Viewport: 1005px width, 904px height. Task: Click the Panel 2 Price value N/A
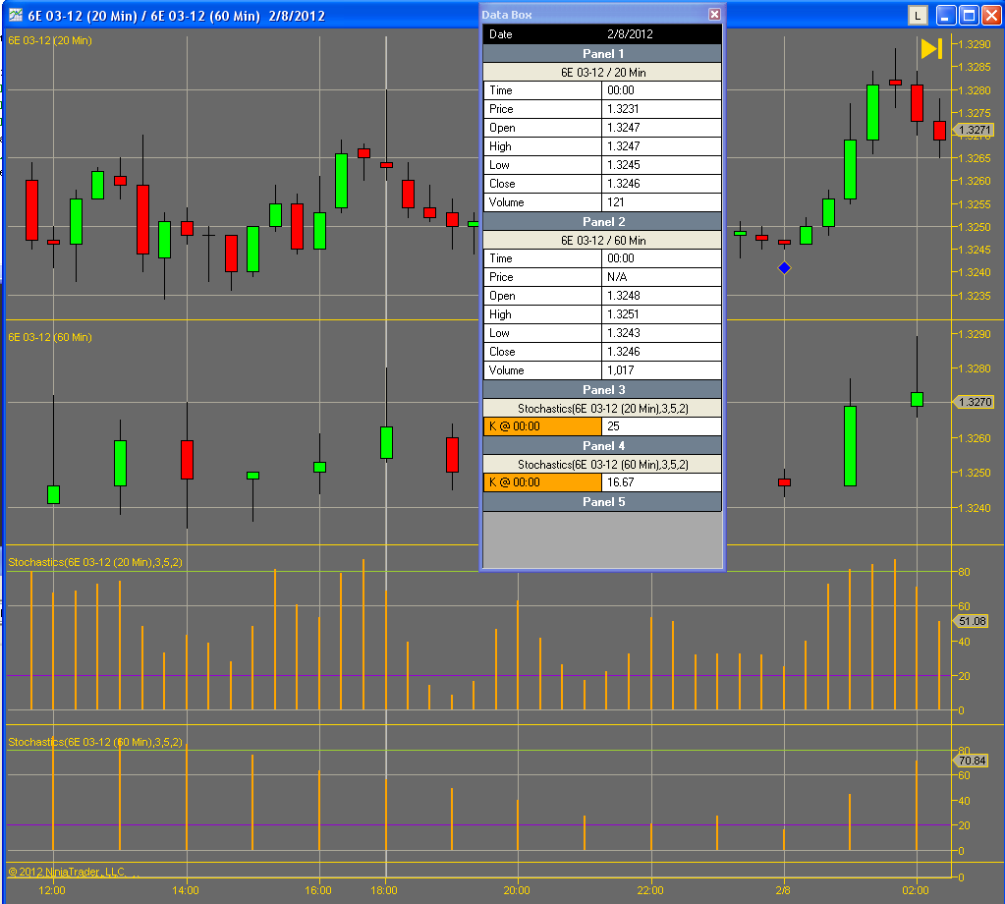(661, 277)
